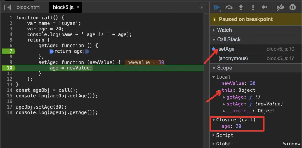The height and width of the screenshot is (148, 302).
Task: Expand the Global scope group
Action: tap(213, 144)
